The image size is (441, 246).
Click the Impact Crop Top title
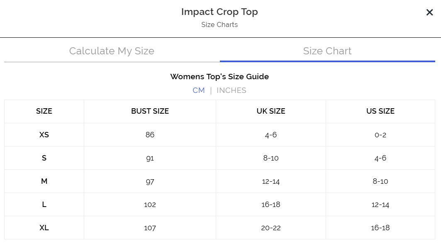(219, 12)
